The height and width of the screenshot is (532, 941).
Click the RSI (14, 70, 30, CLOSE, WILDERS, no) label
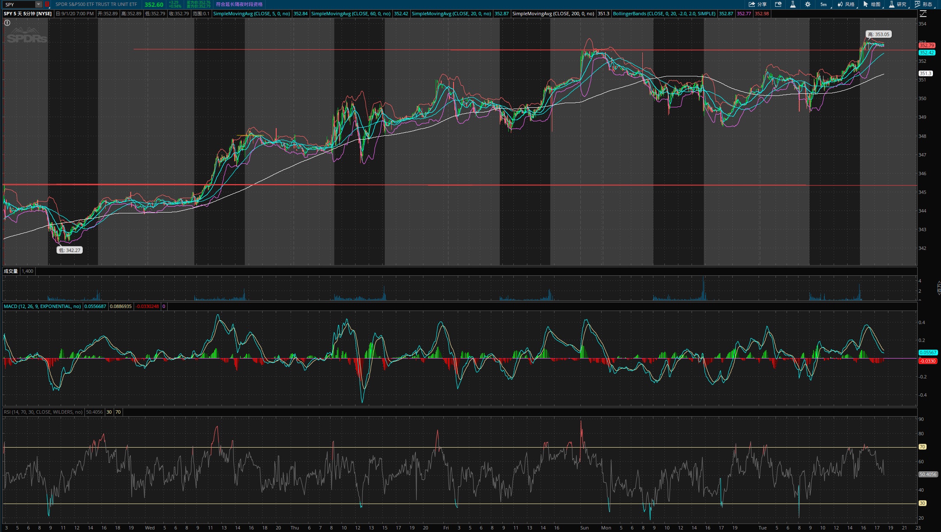click(43, 412)
